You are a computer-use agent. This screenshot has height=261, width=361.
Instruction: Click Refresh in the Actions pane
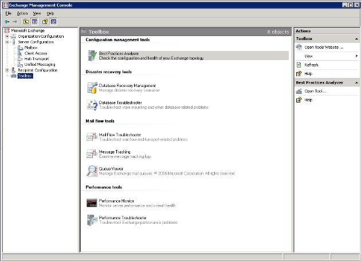[311, 65]
